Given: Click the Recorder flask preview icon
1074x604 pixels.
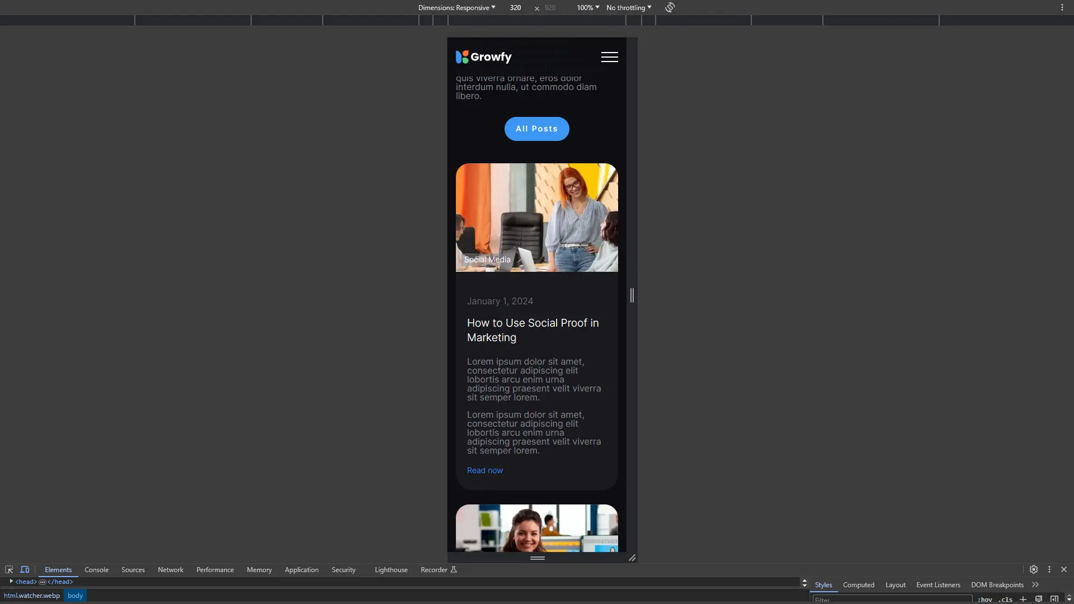Looking at the screenshot, I should click(454, 569).
